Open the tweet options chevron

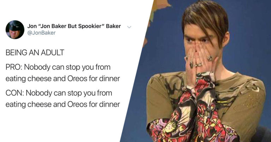(x=129, y=27)
